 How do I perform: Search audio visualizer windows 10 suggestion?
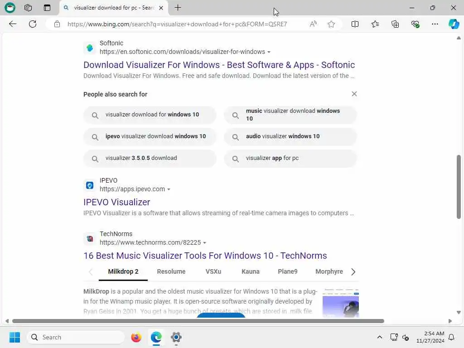pos(290,136)
